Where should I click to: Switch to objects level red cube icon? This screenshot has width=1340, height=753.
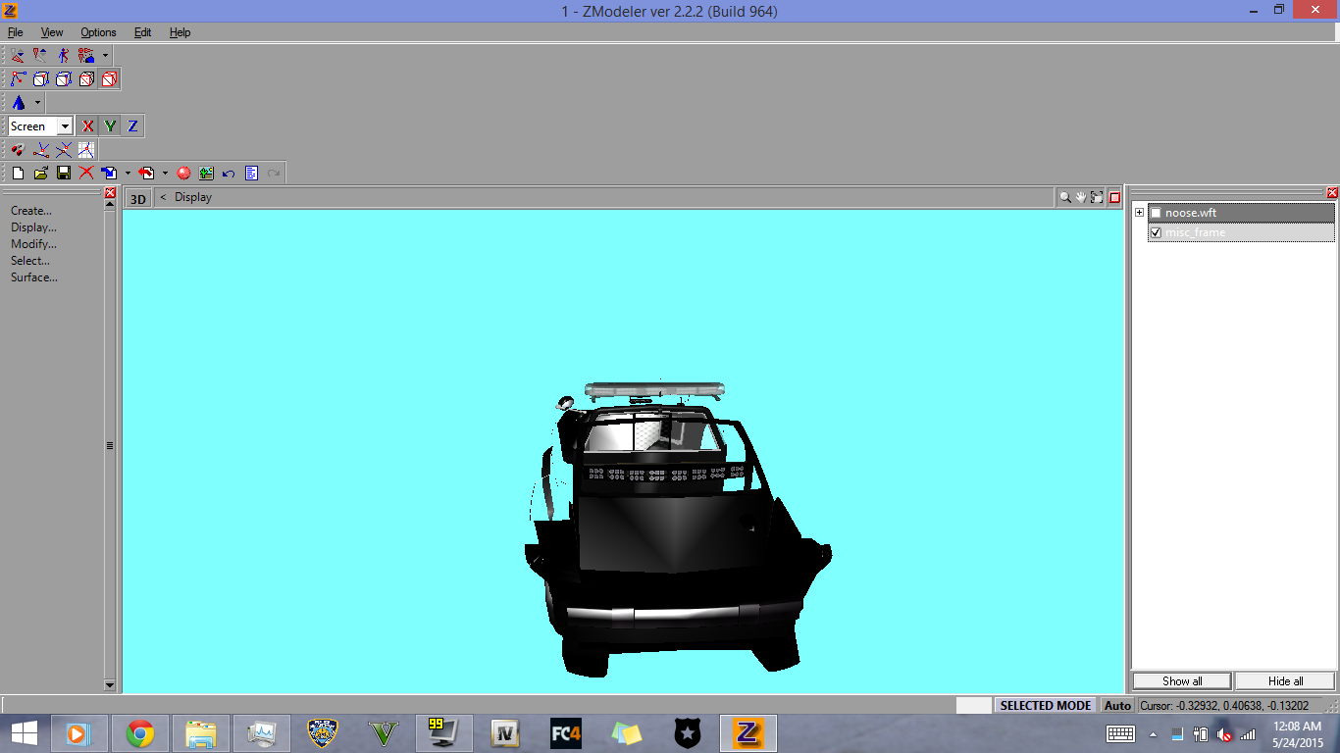pyautogui.click(x=109, y=79)
